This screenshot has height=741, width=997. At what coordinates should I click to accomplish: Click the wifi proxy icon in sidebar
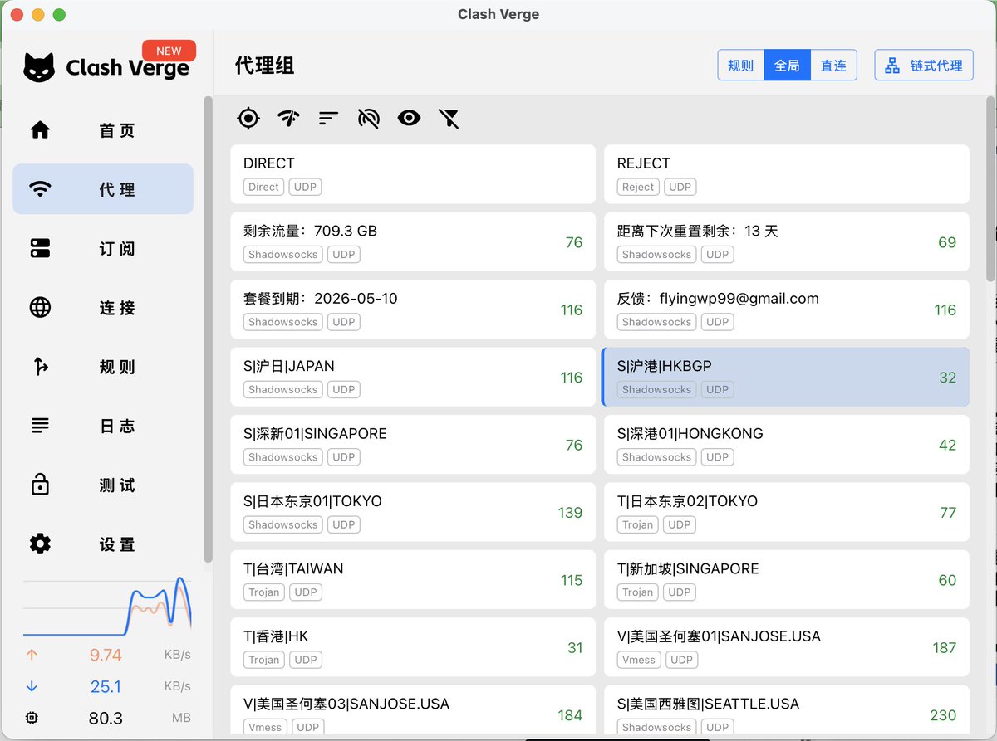click(x=40, y=189)
